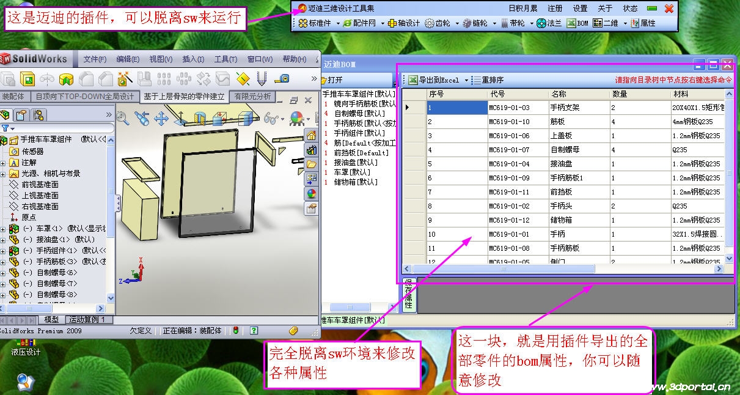The height and width of the screenshot is (395, 740).
Task: Select the zoom-to-area magnifier in view toolbar
Action: 122,118
